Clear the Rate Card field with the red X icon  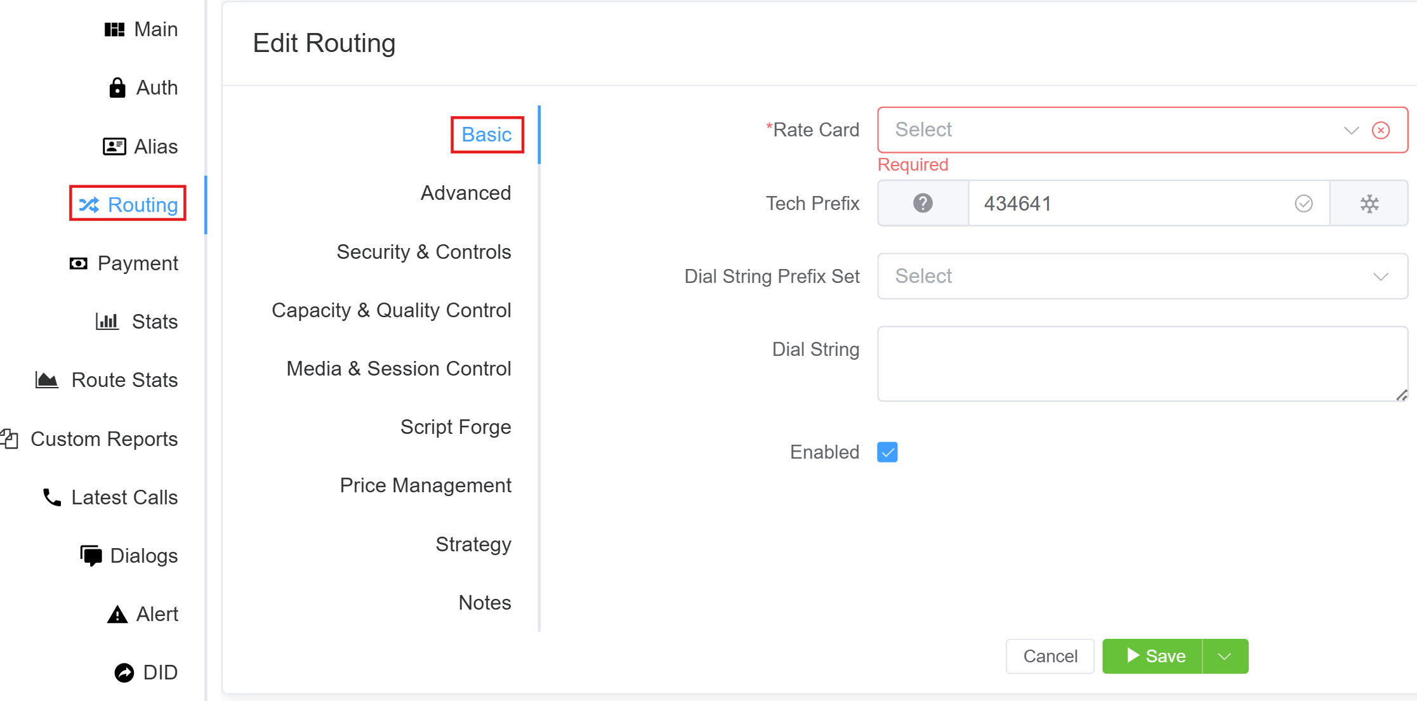(x=1381, y=130)
